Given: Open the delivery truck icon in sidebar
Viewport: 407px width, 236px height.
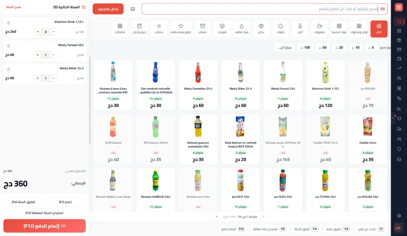Looking at the screenshot, I should pyautogui.click(x=399, y=129).
